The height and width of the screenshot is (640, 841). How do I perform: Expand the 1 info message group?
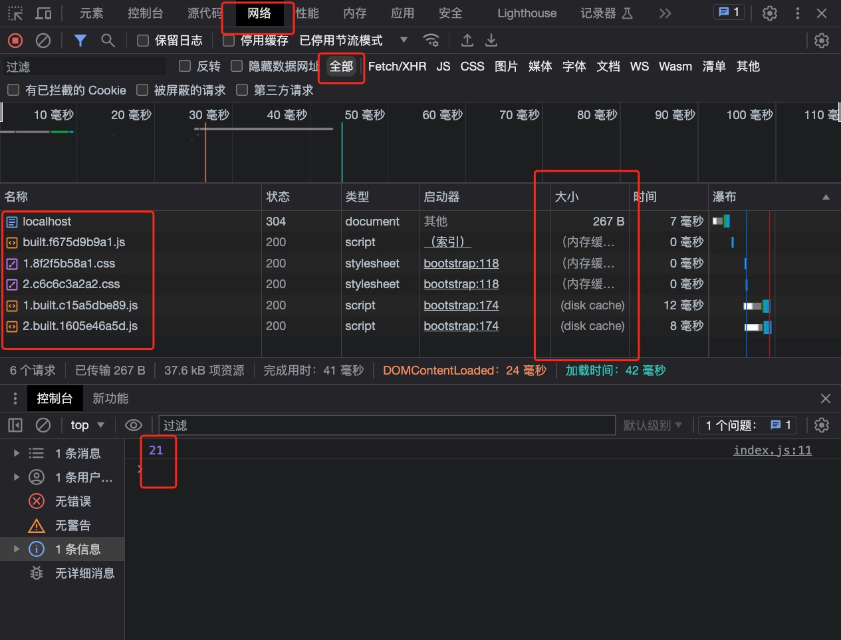pyautogui.click(x=17, y=550)
